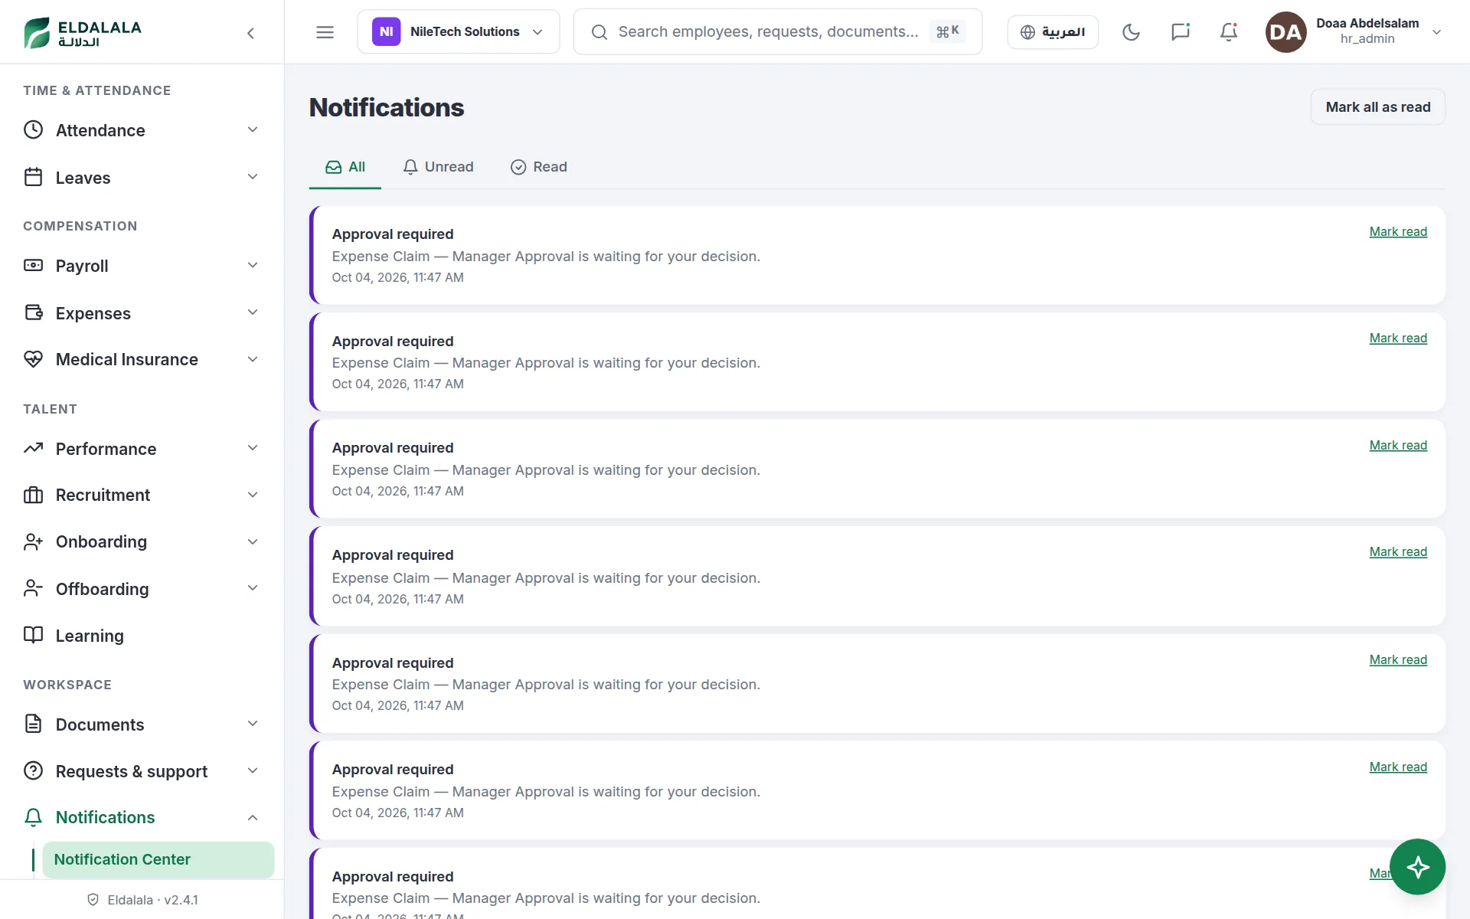Switch to the Read tab
This screenshot has height=919, width=1470.
539,167
